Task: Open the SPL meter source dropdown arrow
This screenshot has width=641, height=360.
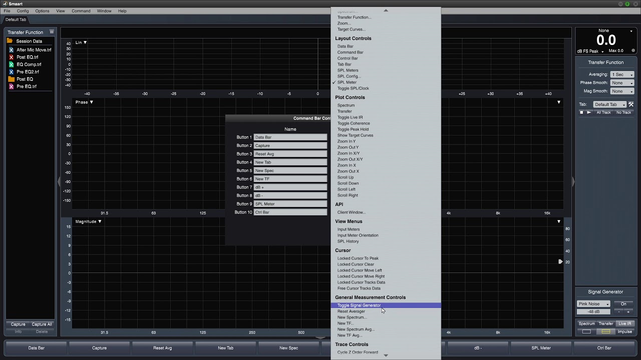Action: point(631,31)
